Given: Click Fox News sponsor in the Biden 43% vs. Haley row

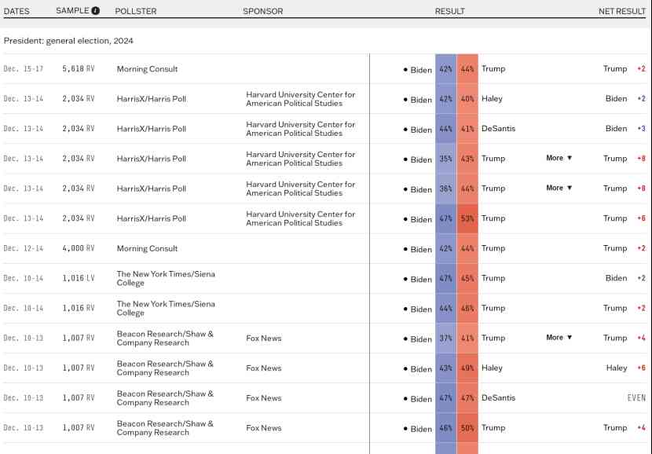Looking at the screenshot, I should tap(264, 368).
